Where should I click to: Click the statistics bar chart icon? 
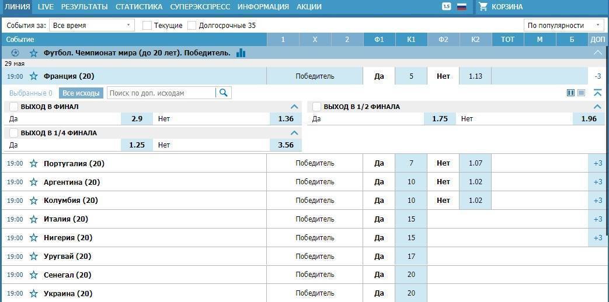click(x=241, y=53)
